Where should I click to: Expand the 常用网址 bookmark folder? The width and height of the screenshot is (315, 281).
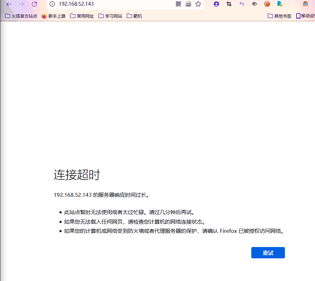pyautogui.click(x=82, y=16)
